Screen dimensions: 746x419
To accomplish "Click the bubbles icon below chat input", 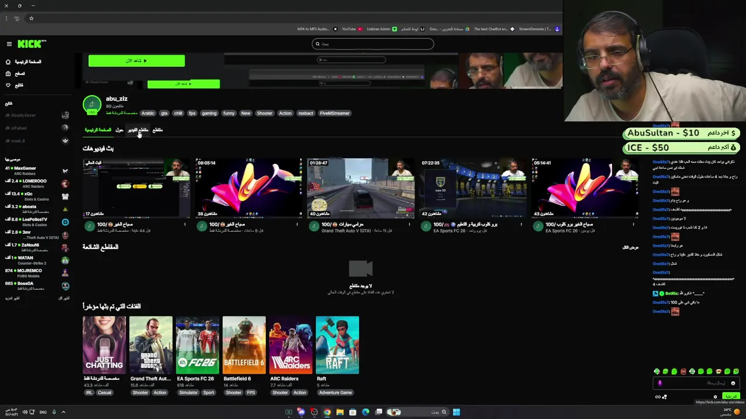I will 664,397.
